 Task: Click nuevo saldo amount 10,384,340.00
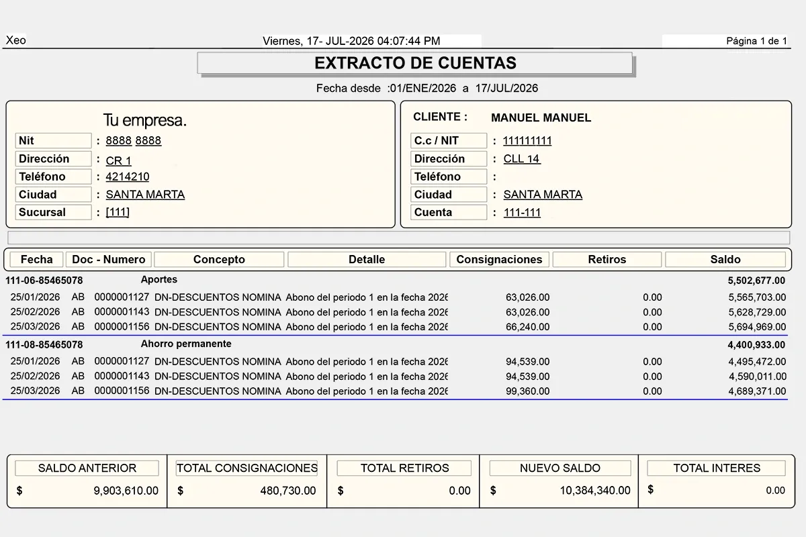pos(595,491)
